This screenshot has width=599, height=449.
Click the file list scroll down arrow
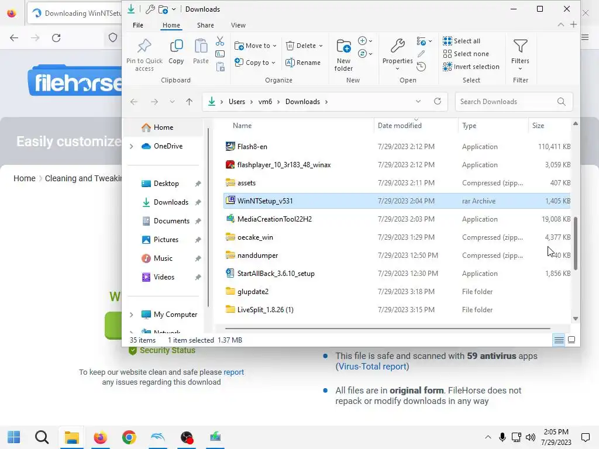(576, 319)
